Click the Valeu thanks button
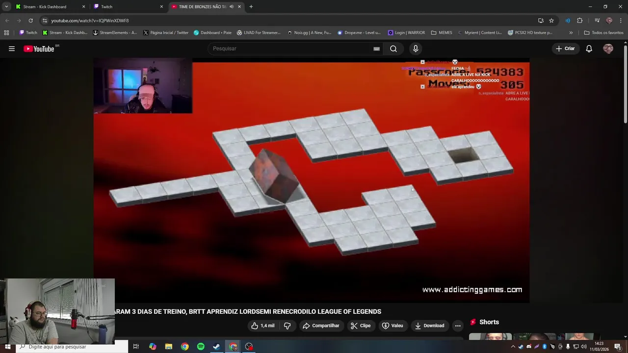 392,326
